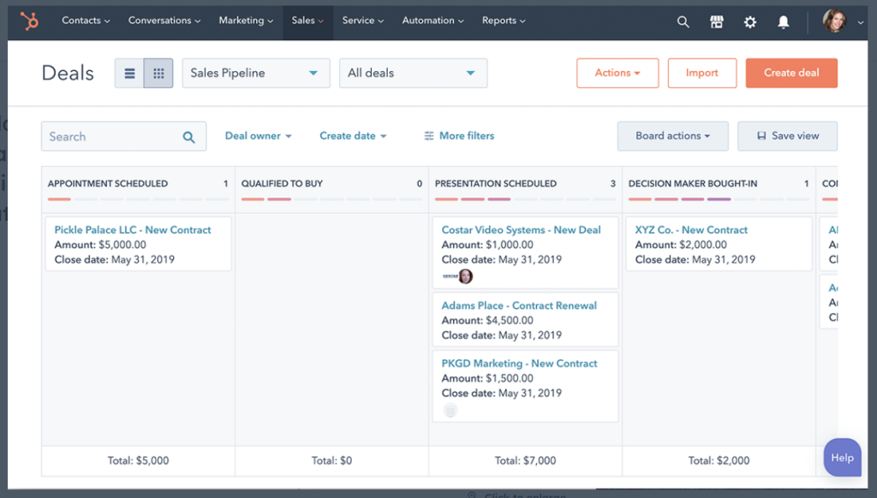Open the All deals view selector
877x498 pixels.
click(x=413, y=73)
